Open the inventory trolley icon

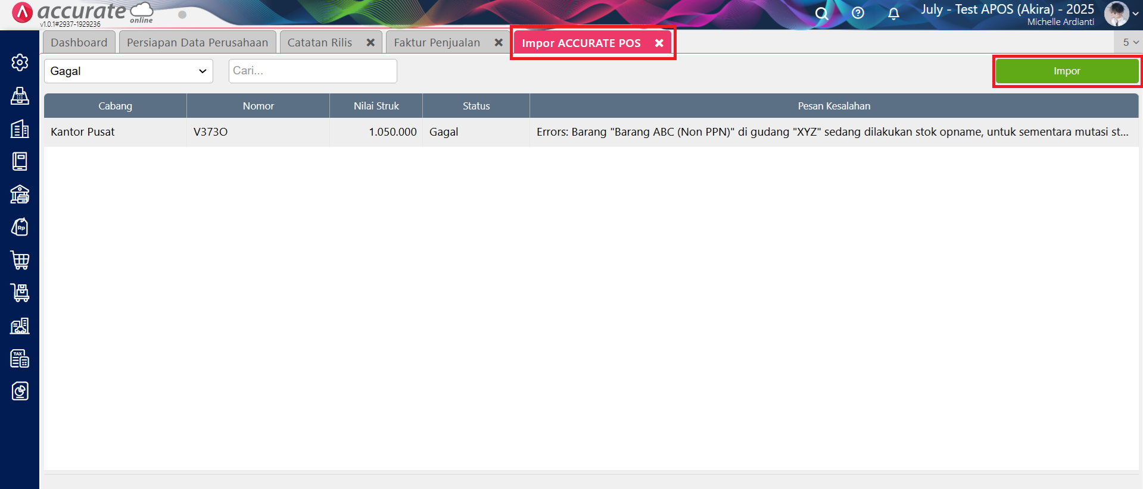point(20,293)
